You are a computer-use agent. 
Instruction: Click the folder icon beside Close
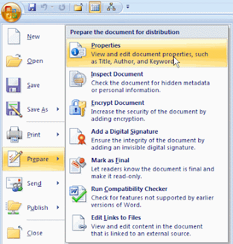coord(14,232)
